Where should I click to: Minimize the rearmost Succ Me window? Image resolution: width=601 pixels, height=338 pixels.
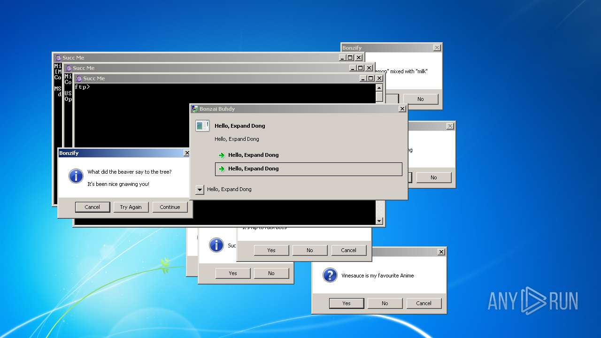pyautogui.click(x=342, y=58)
